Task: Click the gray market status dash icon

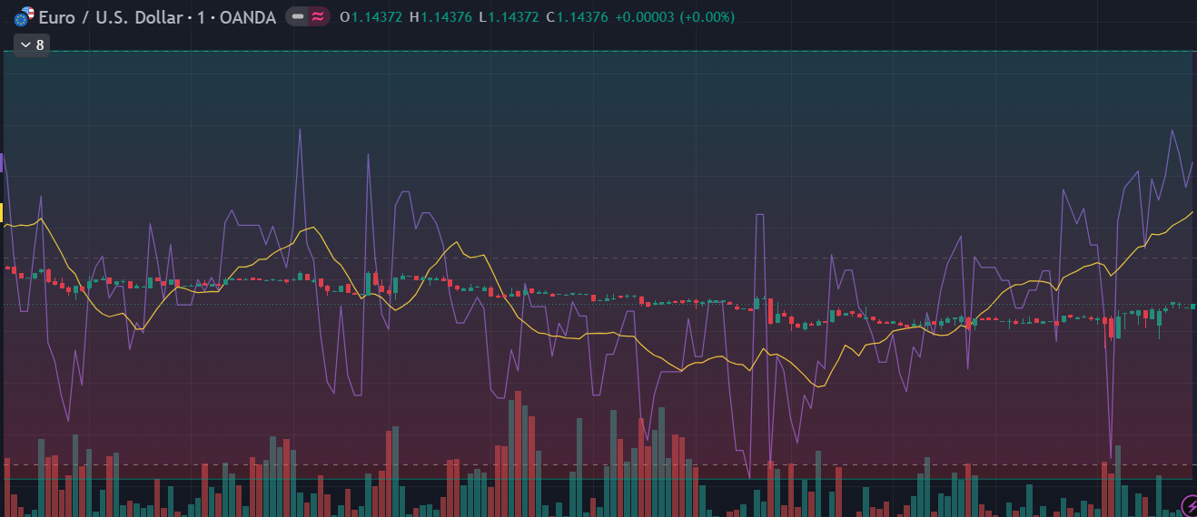Action: (297, 16)
